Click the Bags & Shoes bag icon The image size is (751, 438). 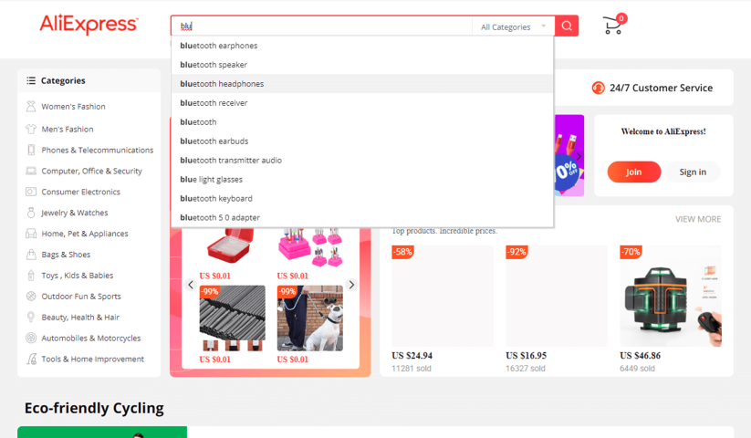coord(31,255)
